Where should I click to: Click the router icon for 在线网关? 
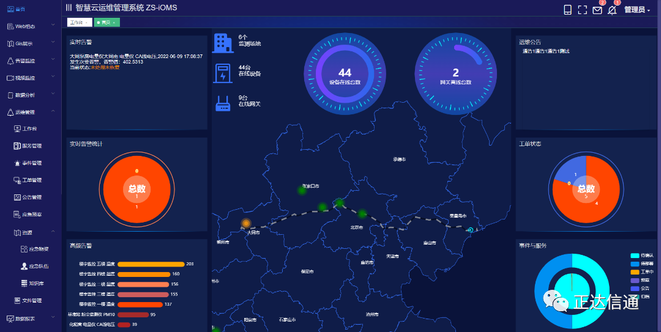pos(223,103)
